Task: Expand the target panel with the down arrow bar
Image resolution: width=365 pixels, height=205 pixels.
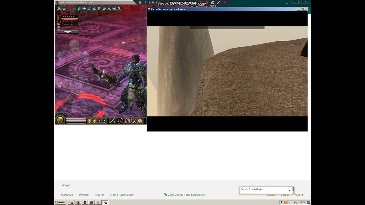Action: pos(68,32)
